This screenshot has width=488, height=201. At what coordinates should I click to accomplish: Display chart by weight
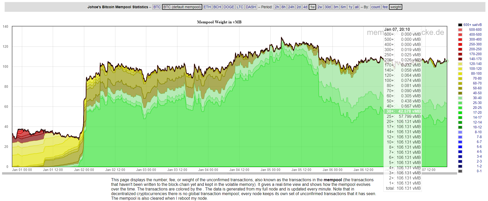[x=396, y=7]
